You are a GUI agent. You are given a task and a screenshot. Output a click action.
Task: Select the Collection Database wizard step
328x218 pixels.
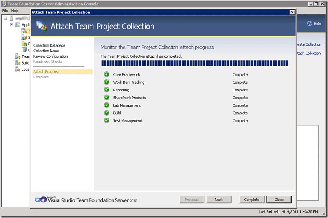click(x=49, y=45)
